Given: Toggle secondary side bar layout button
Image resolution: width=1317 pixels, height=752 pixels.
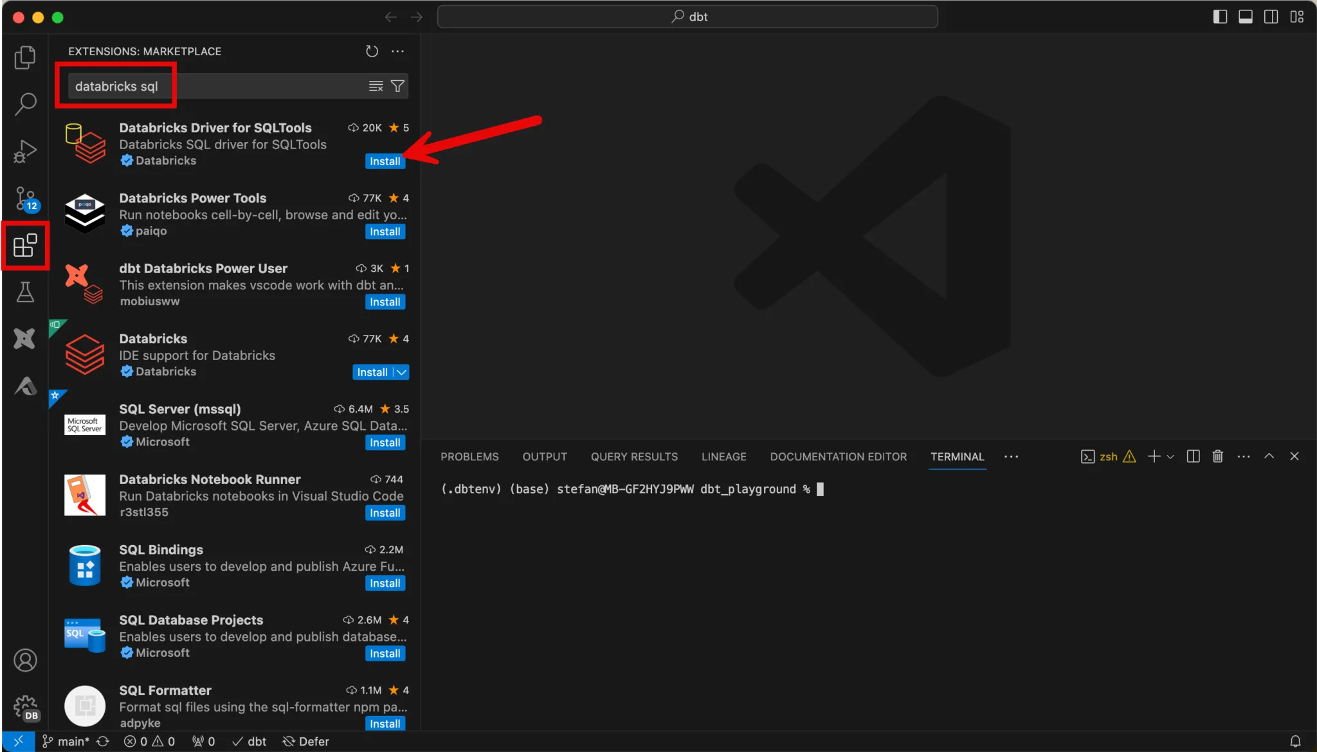Looking at the screenshot, I should coord(1271,17).
